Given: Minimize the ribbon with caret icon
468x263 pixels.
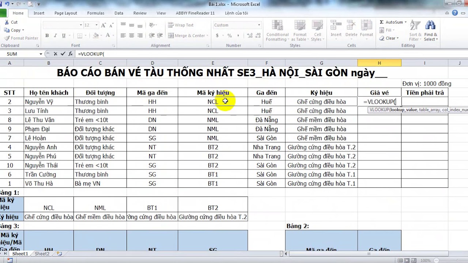Looking at the screenshot, I should 448,13.
